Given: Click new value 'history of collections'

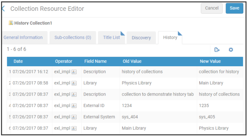Looking at the screenshot, I should [x=219, y=94].
